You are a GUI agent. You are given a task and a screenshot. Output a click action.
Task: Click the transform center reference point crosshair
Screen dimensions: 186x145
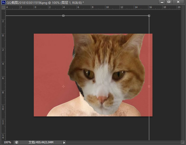point(63,86)
